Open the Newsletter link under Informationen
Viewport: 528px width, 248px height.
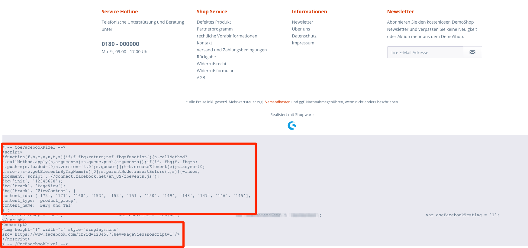[x=303, y=22]
